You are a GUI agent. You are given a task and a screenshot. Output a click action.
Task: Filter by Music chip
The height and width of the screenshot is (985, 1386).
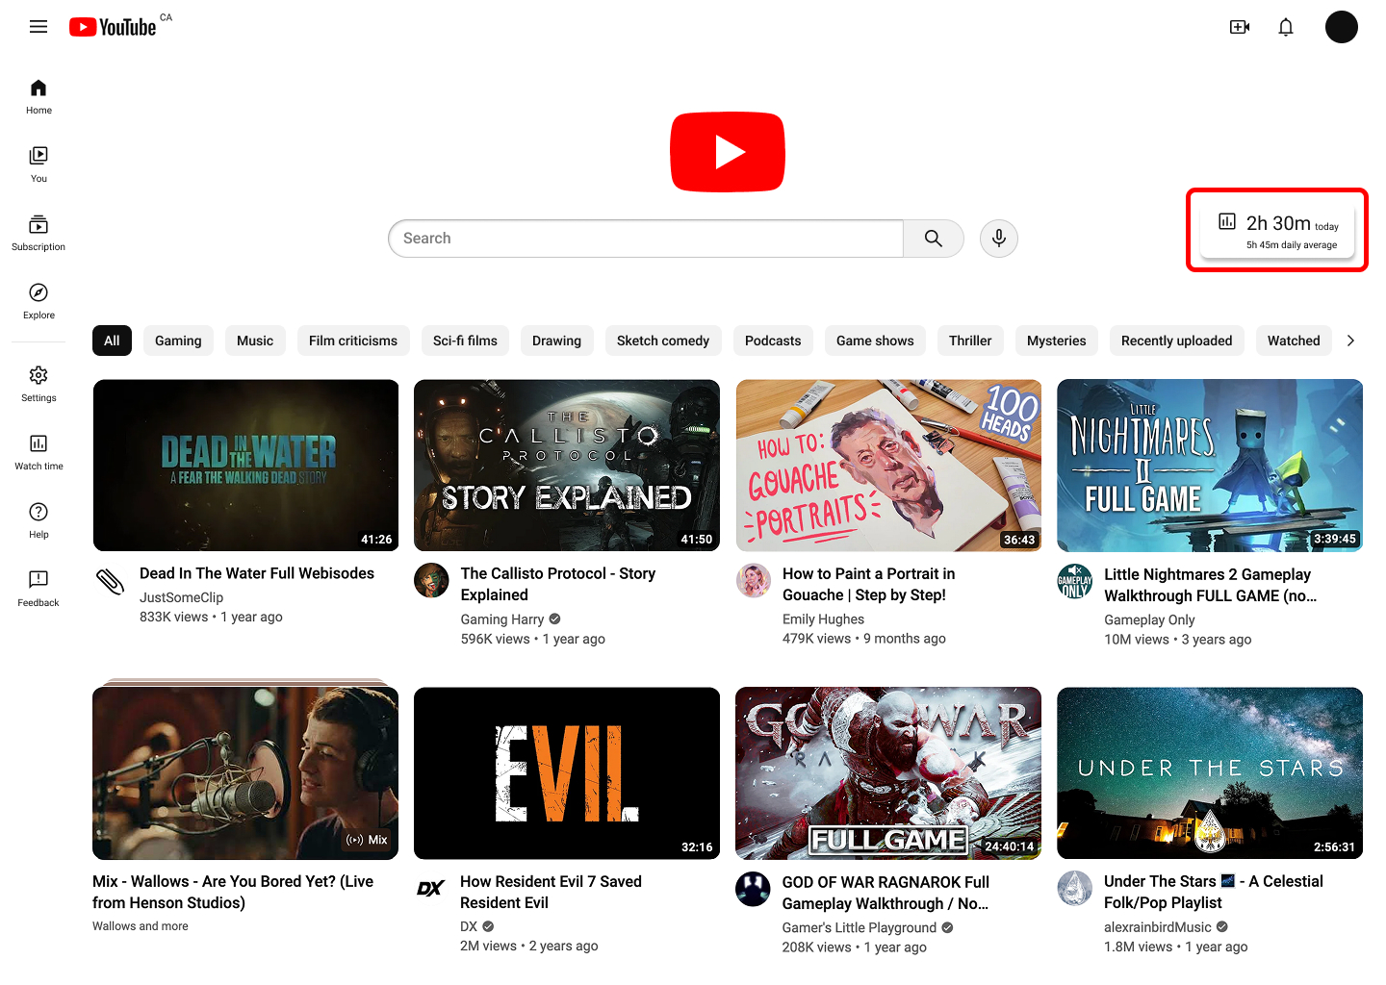255,341
